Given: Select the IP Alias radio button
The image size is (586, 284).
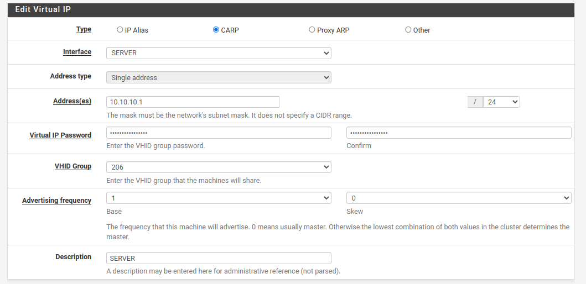Looking at the screenshot, I should click(x=120, y=29).
